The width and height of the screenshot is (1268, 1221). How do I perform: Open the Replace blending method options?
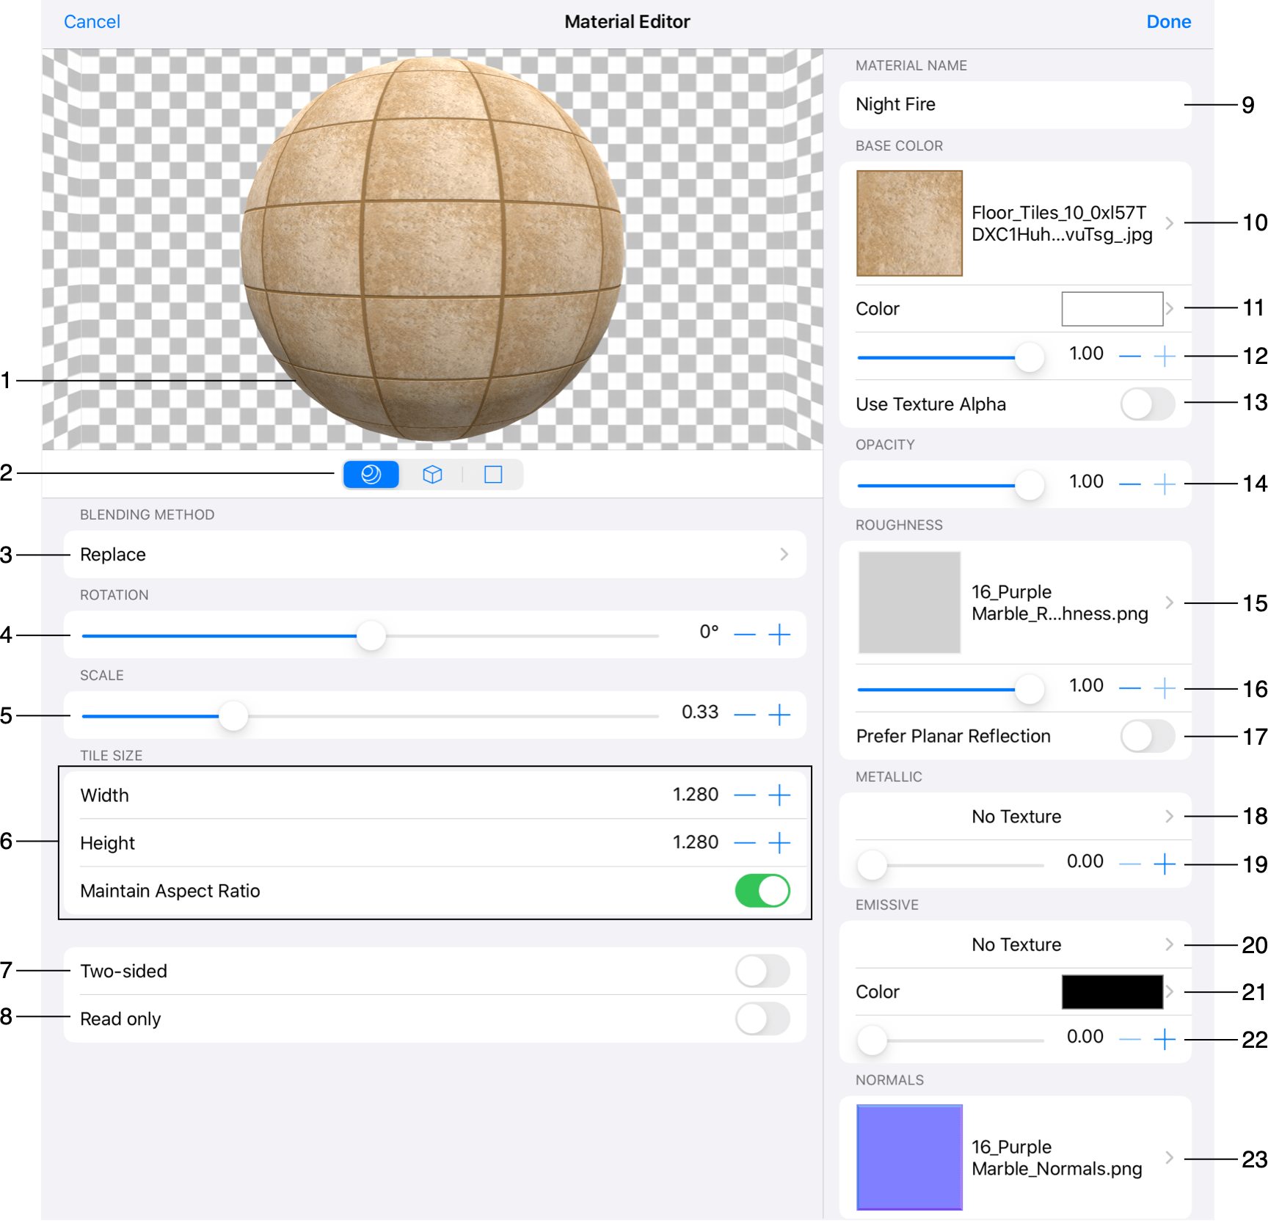[434, 555]
